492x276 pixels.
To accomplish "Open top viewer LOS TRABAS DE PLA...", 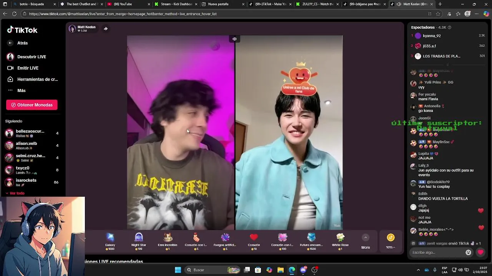I will point(448,56).
